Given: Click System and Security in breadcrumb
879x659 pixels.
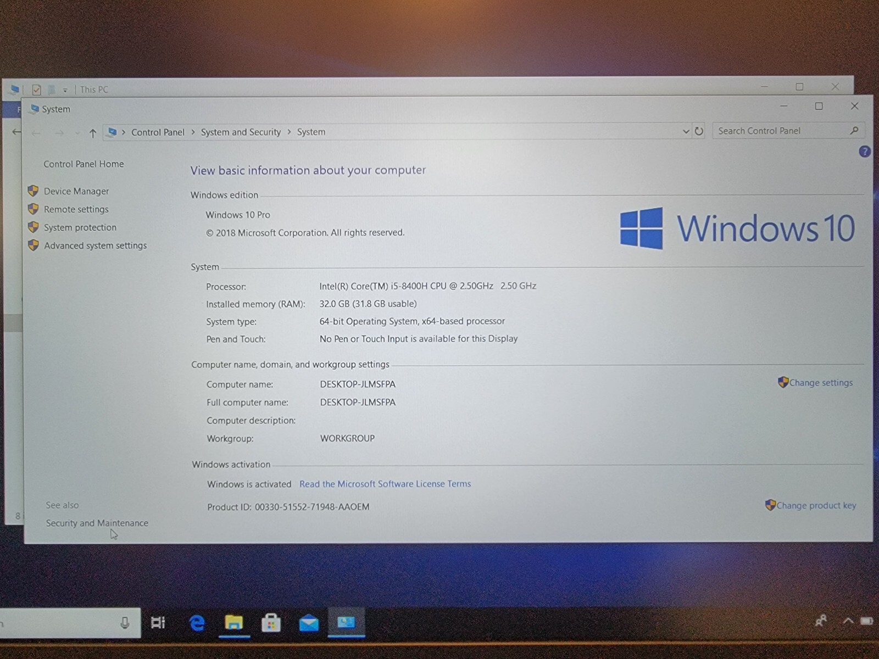Looking at the screenshot, I should click(241, 132).
